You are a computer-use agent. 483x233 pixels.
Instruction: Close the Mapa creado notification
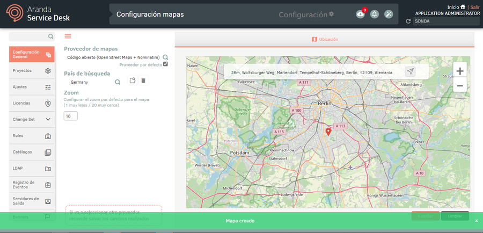[476, 221]
